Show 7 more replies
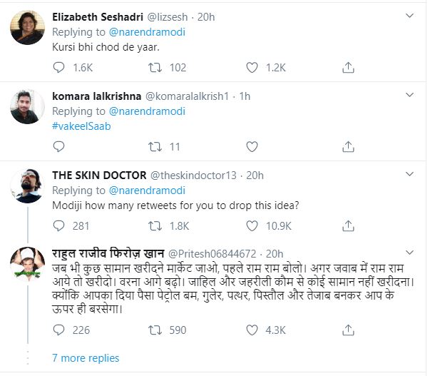 coord(86,358)
